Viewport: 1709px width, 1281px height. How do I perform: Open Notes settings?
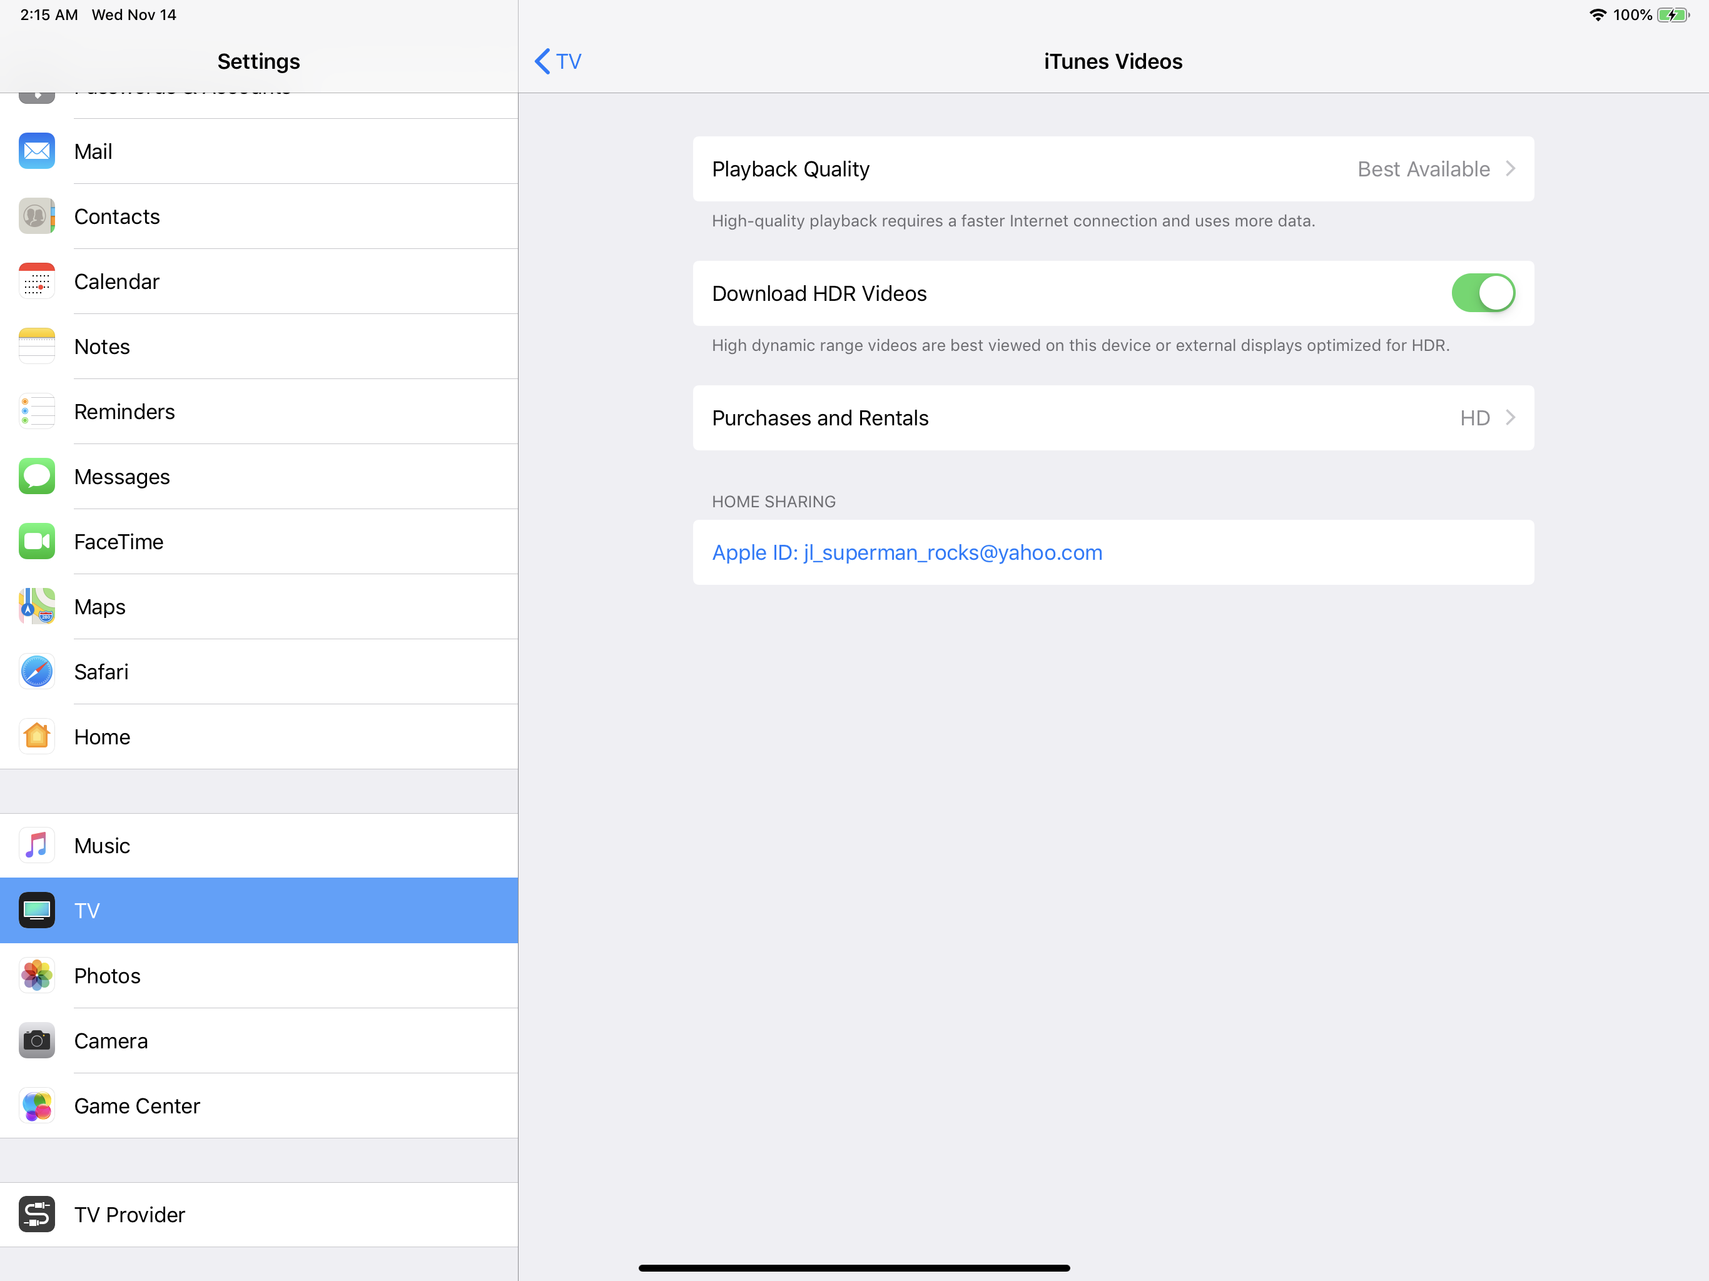(259, 346)
